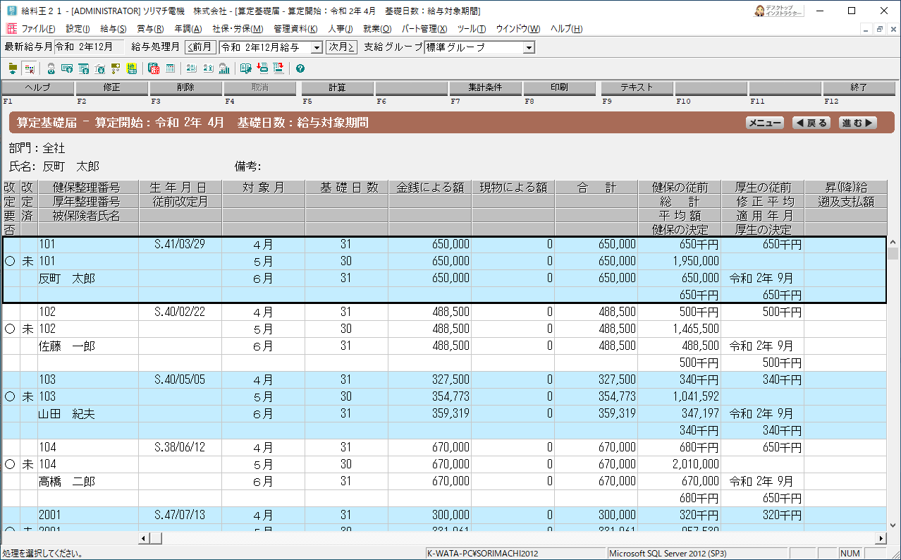Select table row name 佐藤 一郎
The height and width of the screenshot is (560, 901).
click(x=67, y=346)
